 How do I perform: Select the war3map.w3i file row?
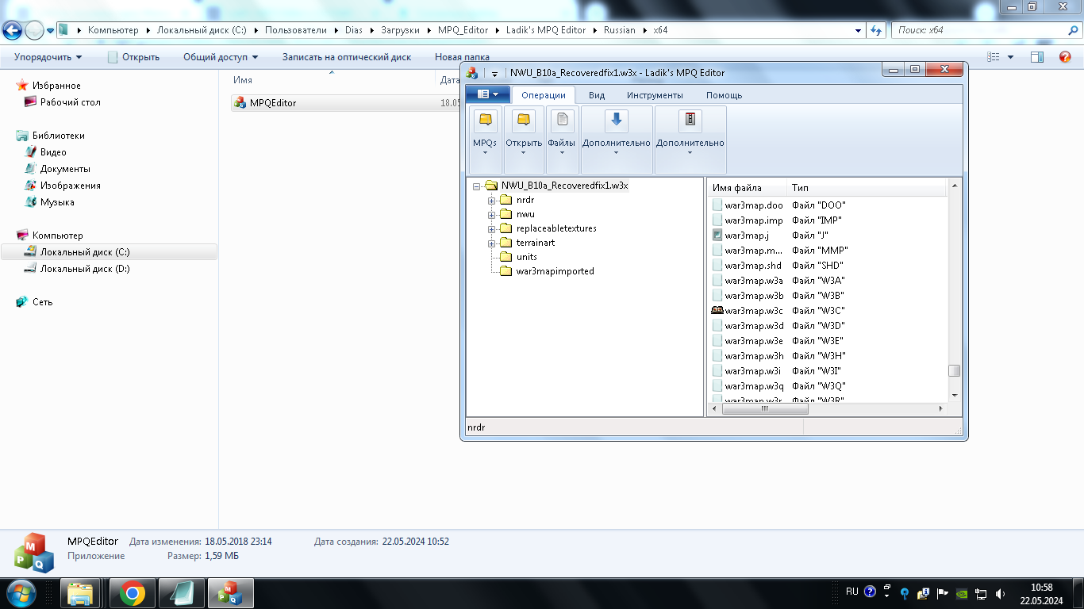pyautogui.click(x=828, y=371)
